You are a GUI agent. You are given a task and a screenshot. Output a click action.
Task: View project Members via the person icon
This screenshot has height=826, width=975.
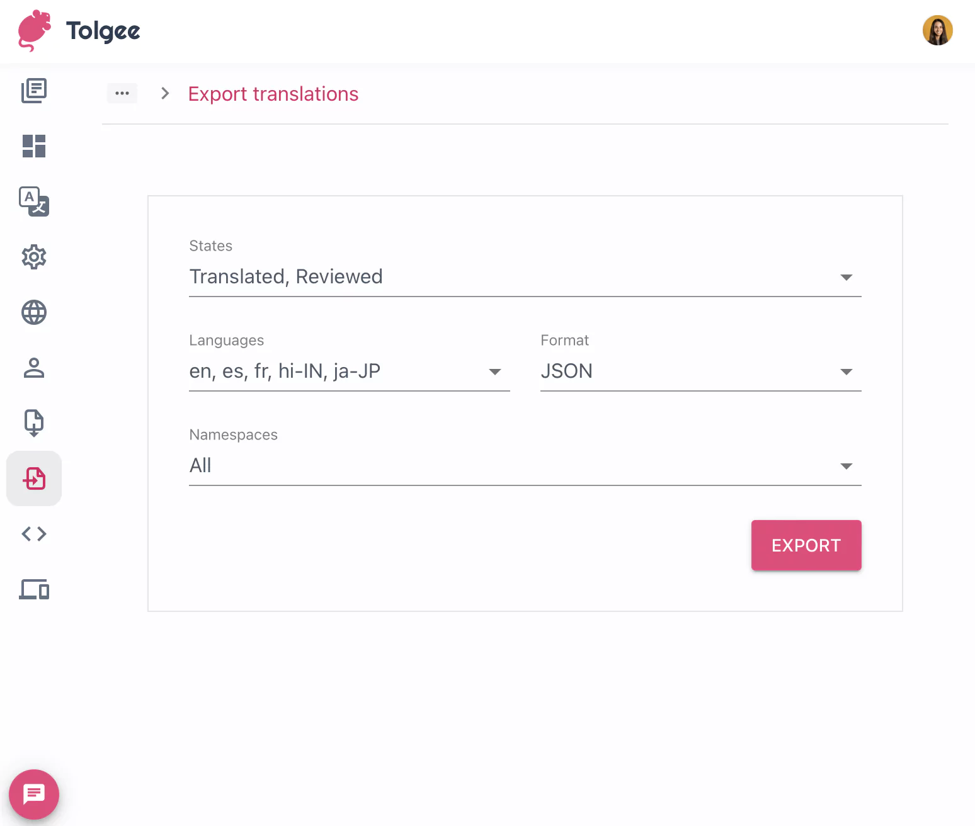(34, 368)
